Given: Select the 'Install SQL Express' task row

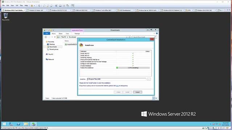Looking at the screenshot, I should pyautogui.click(x=115, y=57).
